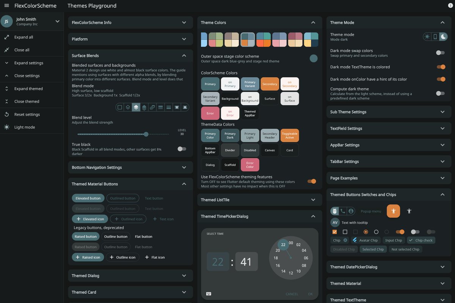The image size is (455, 303).
Task: Click CANCEL in the time picker
Action: point(292,294)
